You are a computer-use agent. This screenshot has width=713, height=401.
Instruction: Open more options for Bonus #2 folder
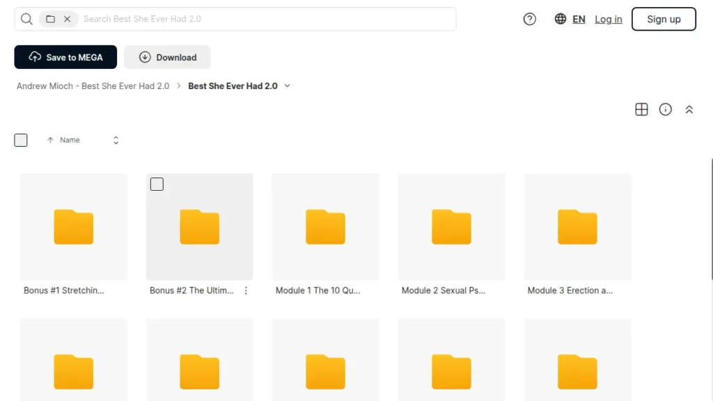[246, 290]
